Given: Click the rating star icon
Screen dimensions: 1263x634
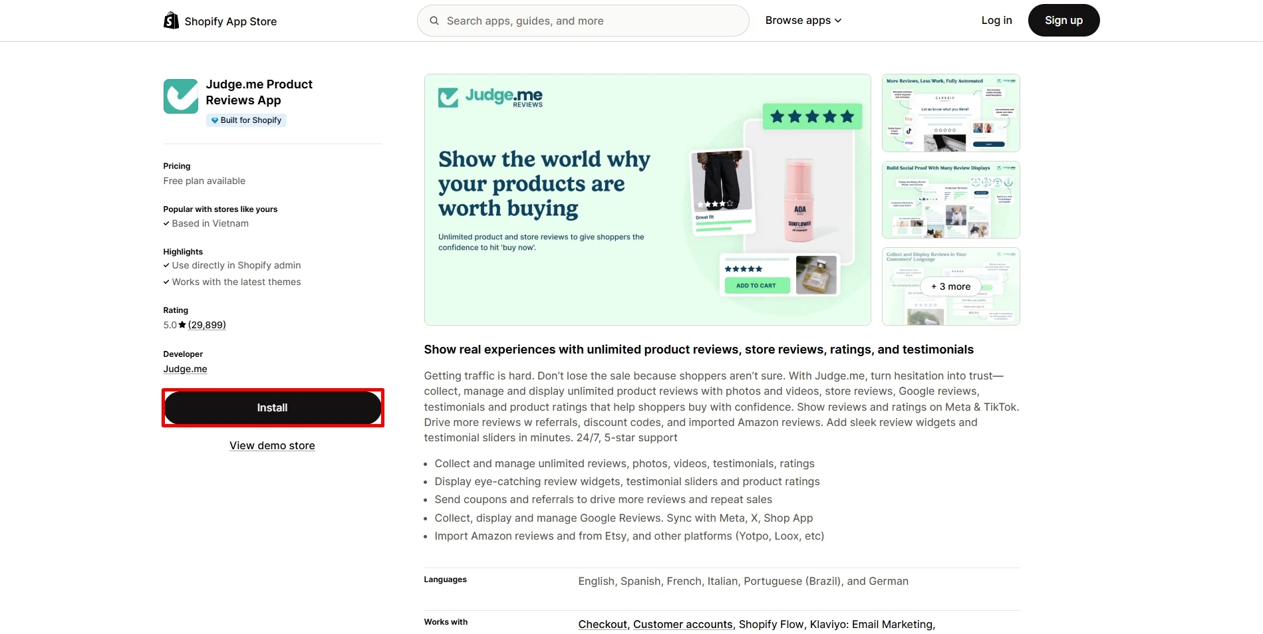Looking at the screenshot, I should tap(182, 325).
